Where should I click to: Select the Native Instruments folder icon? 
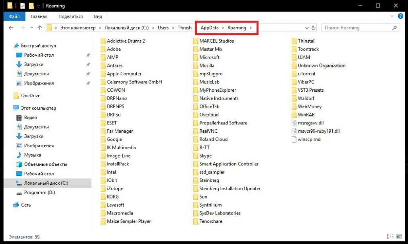[196, 98]
